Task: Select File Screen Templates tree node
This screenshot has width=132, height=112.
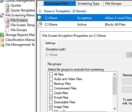Action: [23, 25]
